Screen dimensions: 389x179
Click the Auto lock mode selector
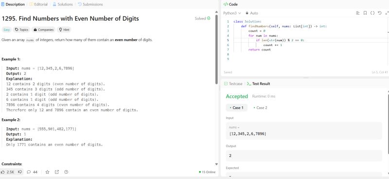[x=252, y=13]
